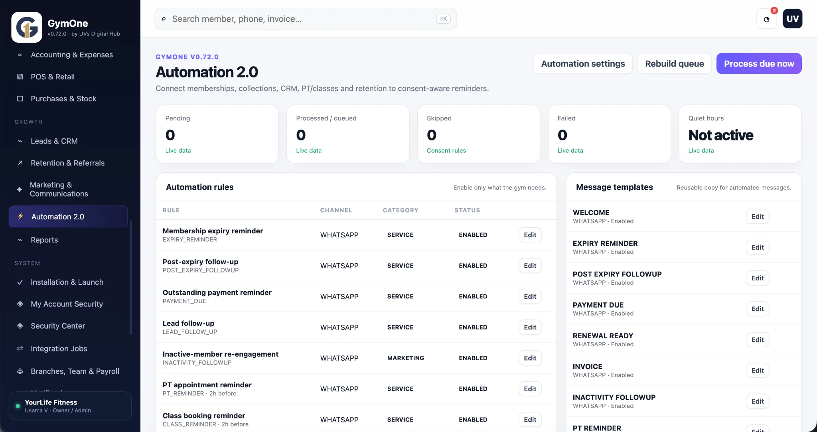
Task: Click Process due now button
Action: pyautogui.click(x=759, y=63)
